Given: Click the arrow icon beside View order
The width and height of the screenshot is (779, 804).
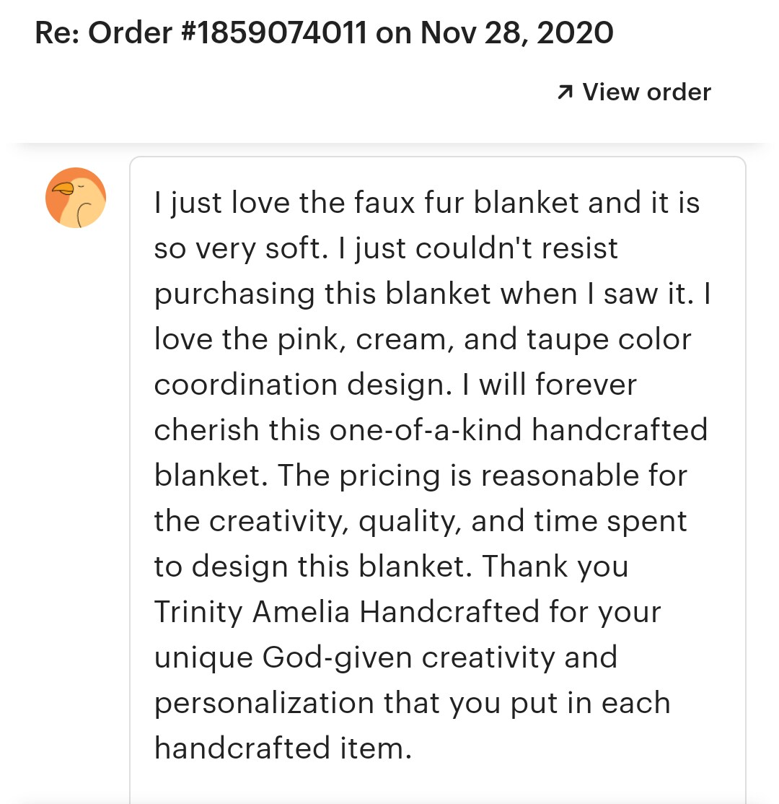Looking at the screenshot, I should pos(565,92).
